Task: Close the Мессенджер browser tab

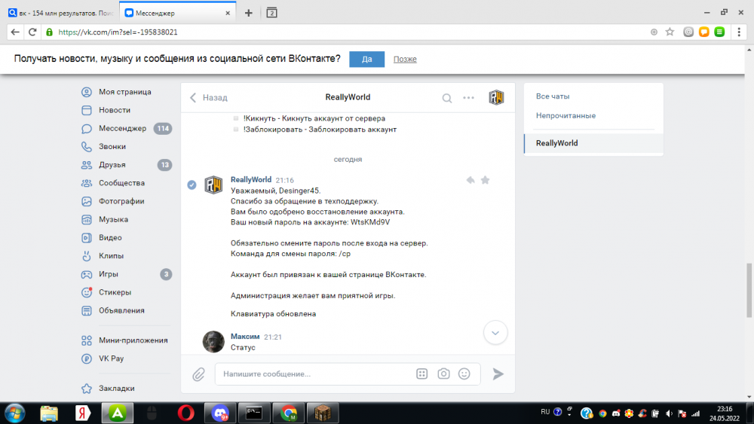Action: tap(228, 13)
